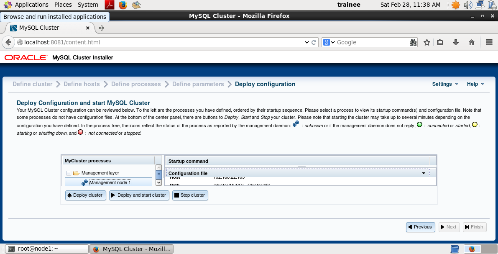
Task: Go back with the Firefox back arrow
Action: [9, 42]
